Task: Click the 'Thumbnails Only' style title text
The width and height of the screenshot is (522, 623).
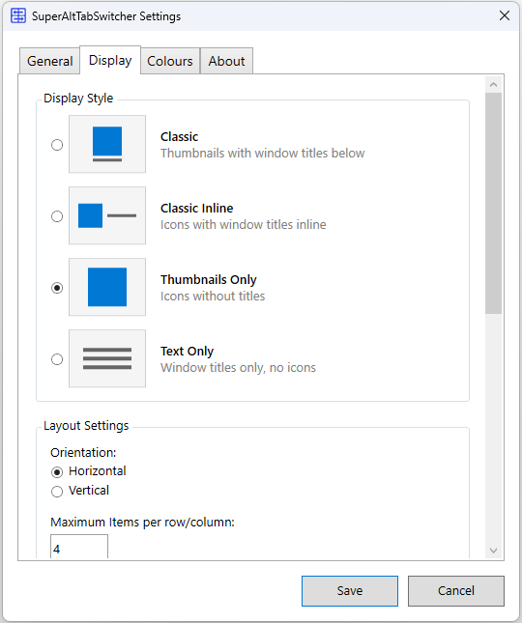Action: [x=209, y=280]
